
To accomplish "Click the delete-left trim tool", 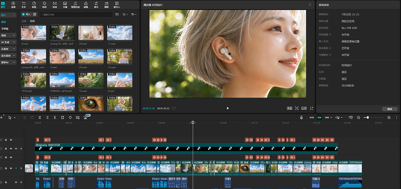I will coord(47,117).
